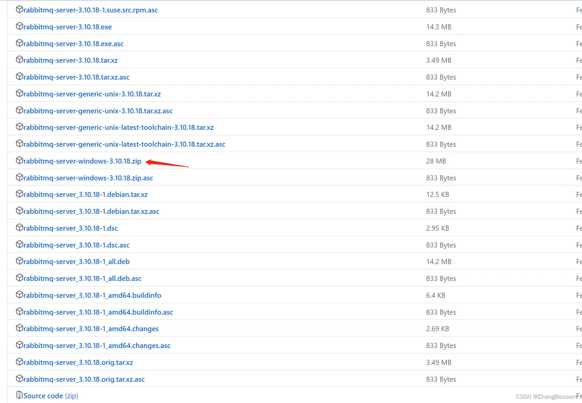Open rabbitmq-server-3.10.18.exe.asc signature link
Image resolution: width=582 pixels, height=403 pixels.
(x=74, y=44)
